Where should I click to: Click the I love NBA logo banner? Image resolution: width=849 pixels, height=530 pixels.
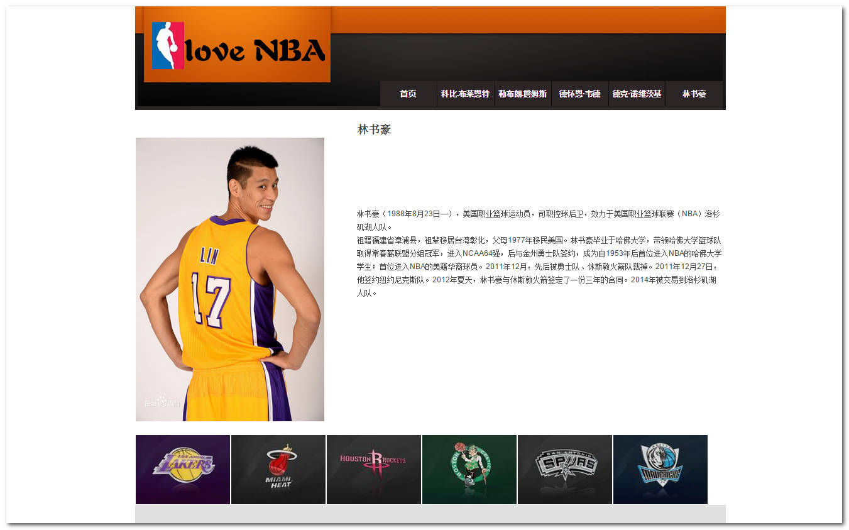click(237, 45)
